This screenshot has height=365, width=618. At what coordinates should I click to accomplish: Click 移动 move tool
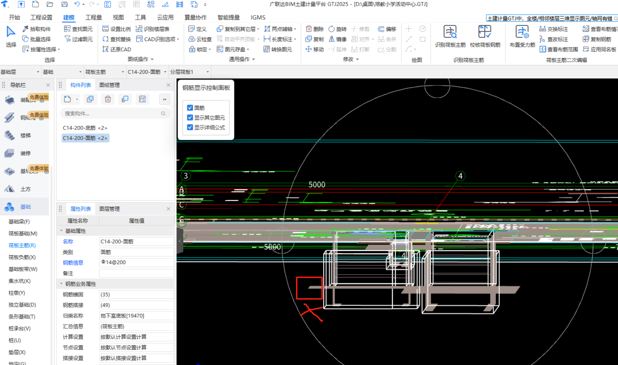click(x=315, y=49)
